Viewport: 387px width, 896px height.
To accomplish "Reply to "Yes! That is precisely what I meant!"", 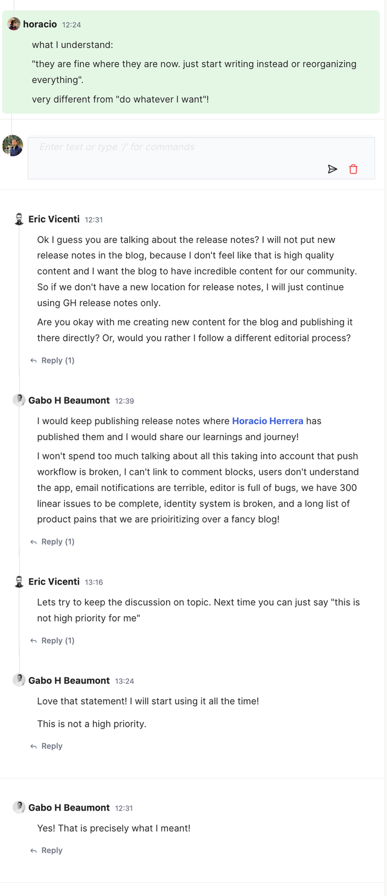I will pyautogui.click(x=46, y=851).
